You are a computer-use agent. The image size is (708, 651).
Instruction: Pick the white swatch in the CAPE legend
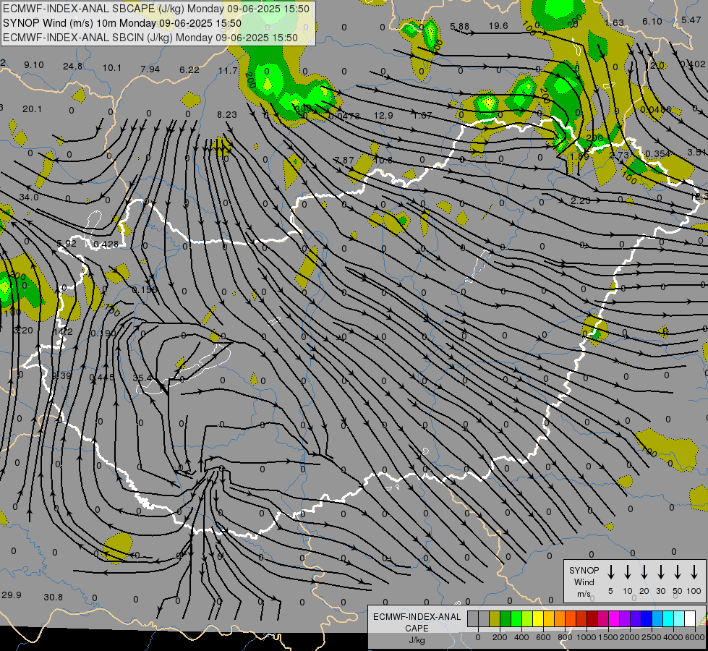point(689,619)
